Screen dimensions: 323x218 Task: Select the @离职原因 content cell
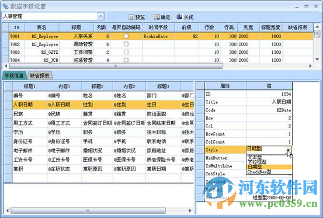129,169
